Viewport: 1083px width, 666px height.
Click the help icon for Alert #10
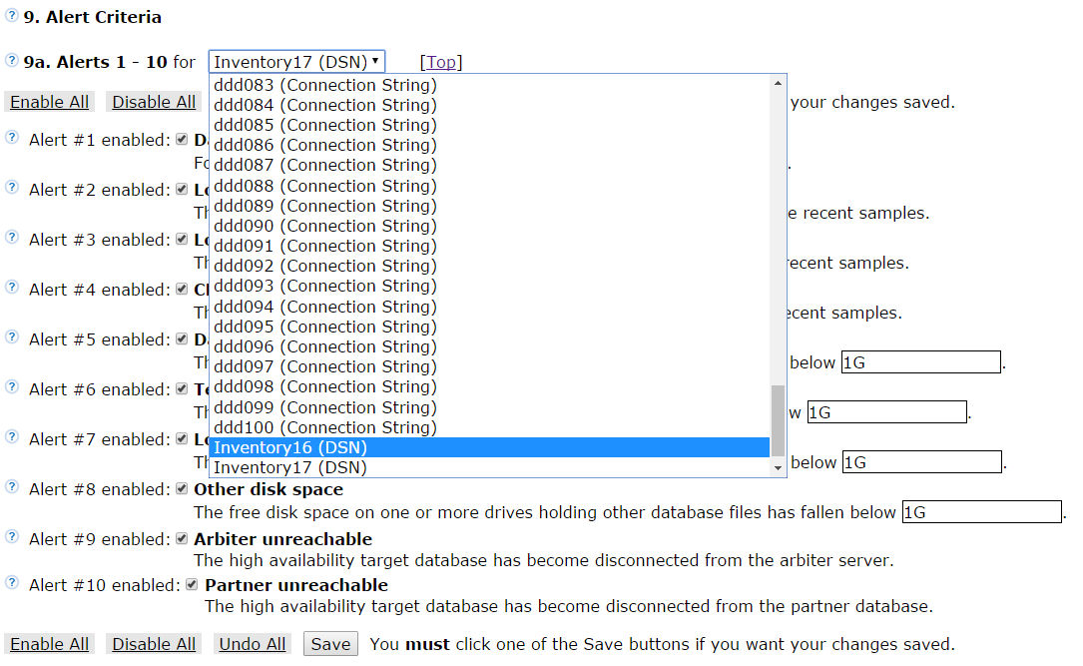click(x=12, y=583)
